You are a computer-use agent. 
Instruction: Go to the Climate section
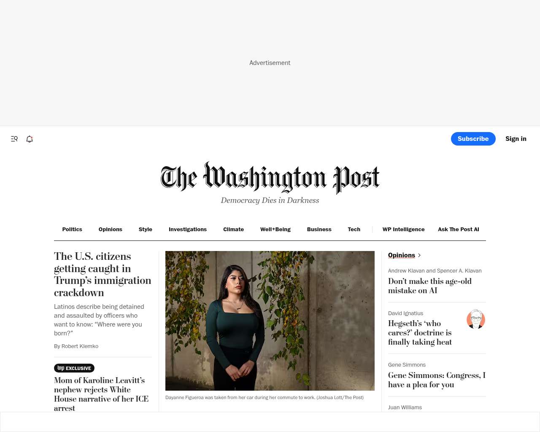233,229
